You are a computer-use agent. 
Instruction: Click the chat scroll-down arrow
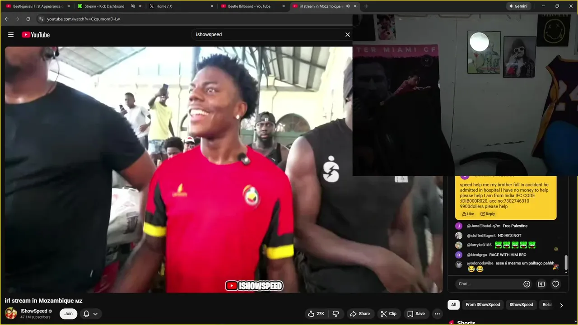[x=566, y=272]
